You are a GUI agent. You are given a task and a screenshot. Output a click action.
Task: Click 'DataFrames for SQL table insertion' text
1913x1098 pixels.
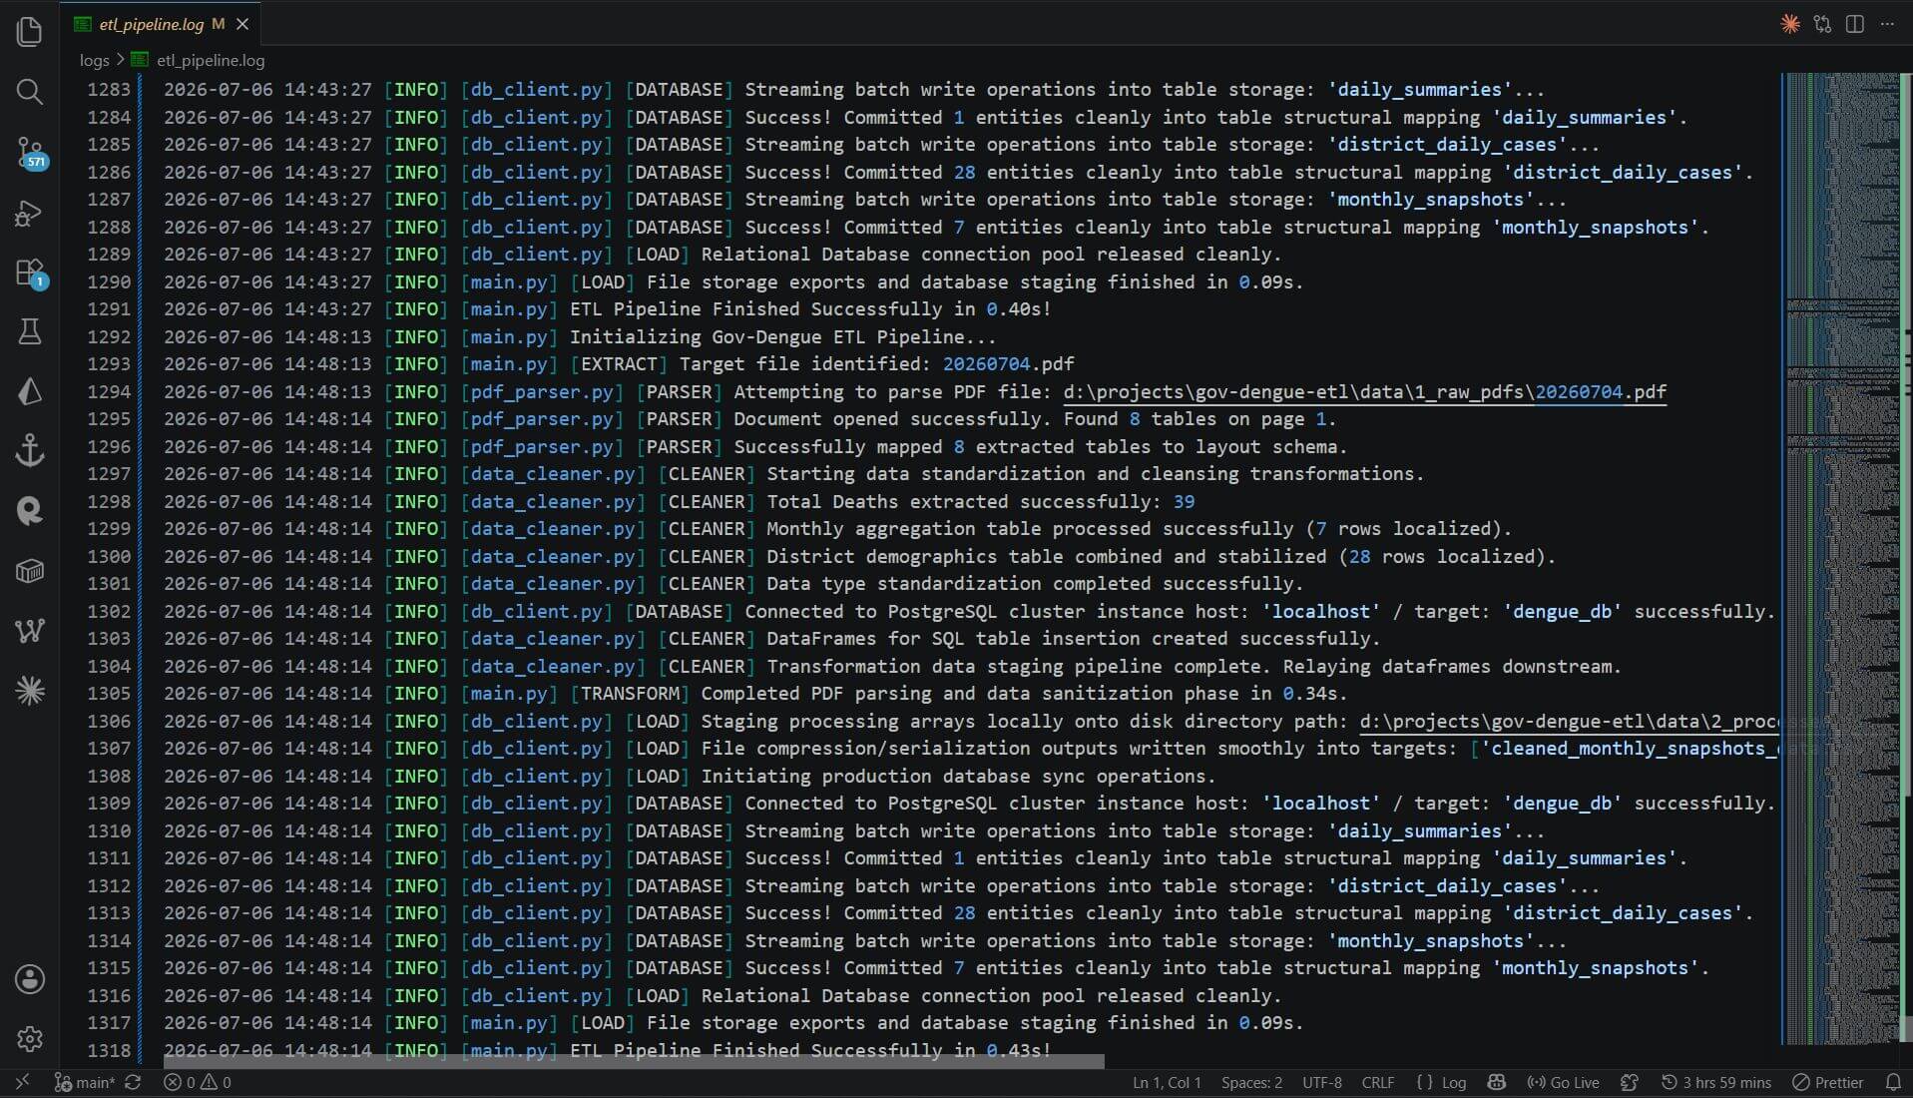[x=953, y=639]
